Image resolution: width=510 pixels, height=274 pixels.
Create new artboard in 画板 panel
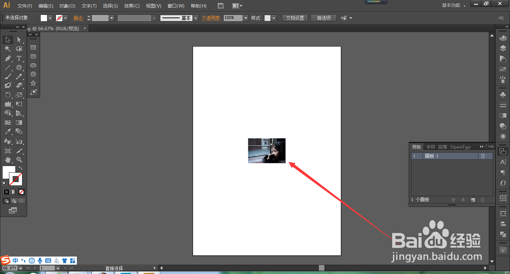tap(473, 200)
